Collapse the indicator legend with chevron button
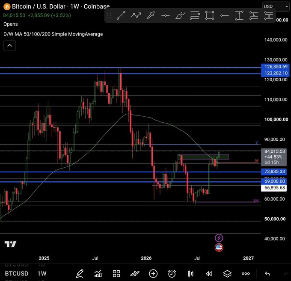The height and width of the screenshot is (281, 291). pyautogui.click(x=10, y=45)
